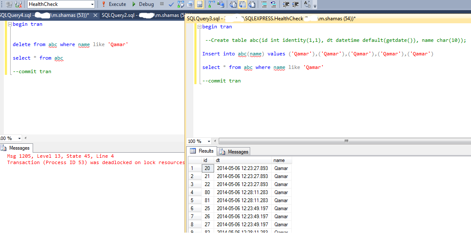Click the '--Create table abc' comment line
Image resolution: width=471 pixels, height=233 pixels.
(335, 40)
